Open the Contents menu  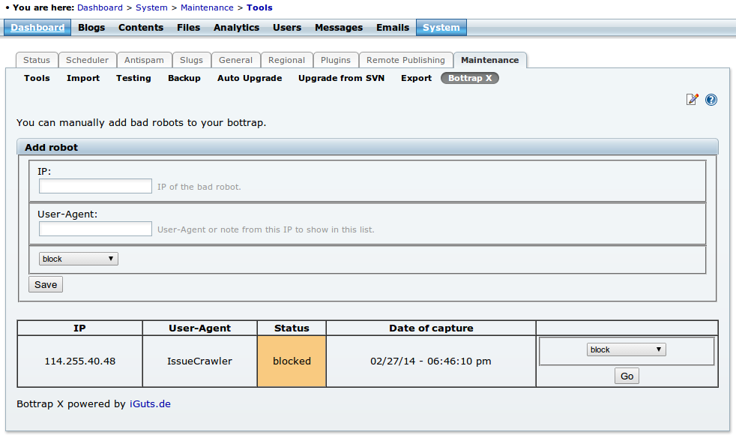tap(141, 28)
